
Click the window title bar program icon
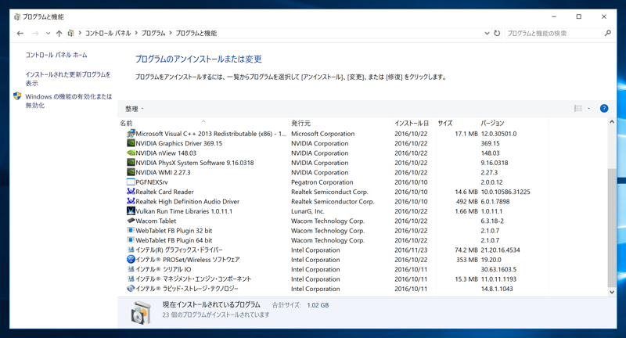pyautogui.click(x=16, y=16)
